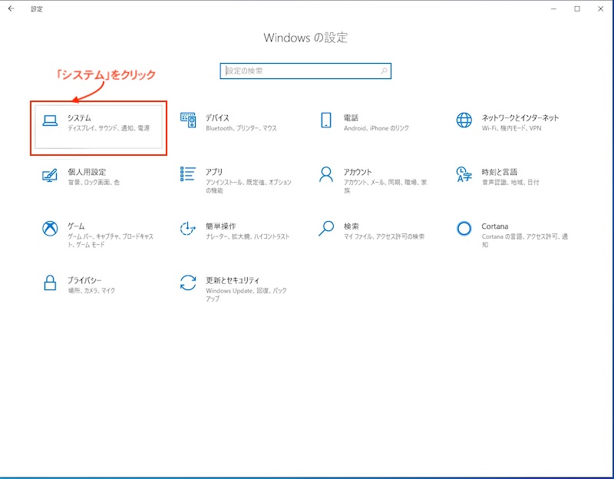This screenshot has width=614, height=479.
Task: Open the Xbox icon for ゲーム
Action: [x=50, y=228]
